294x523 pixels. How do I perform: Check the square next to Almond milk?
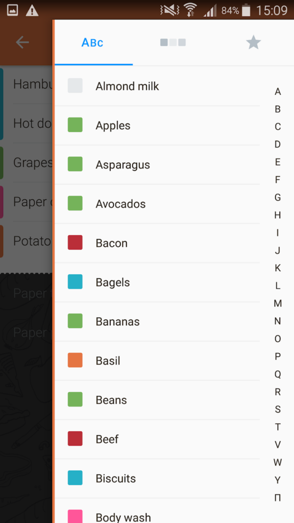pos(76,86)
